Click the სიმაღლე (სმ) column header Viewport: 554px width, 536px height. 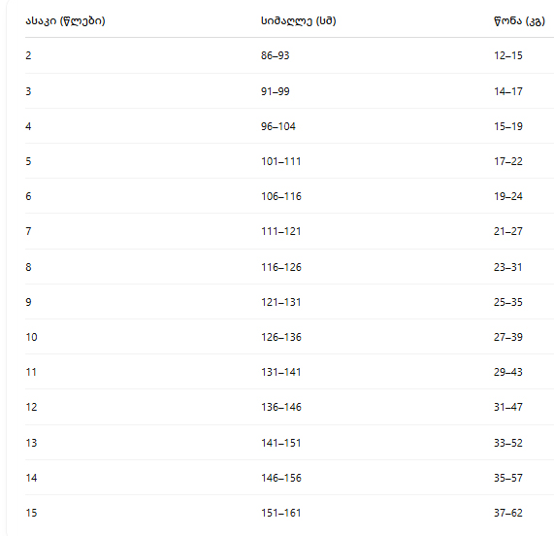click(298, 21)
